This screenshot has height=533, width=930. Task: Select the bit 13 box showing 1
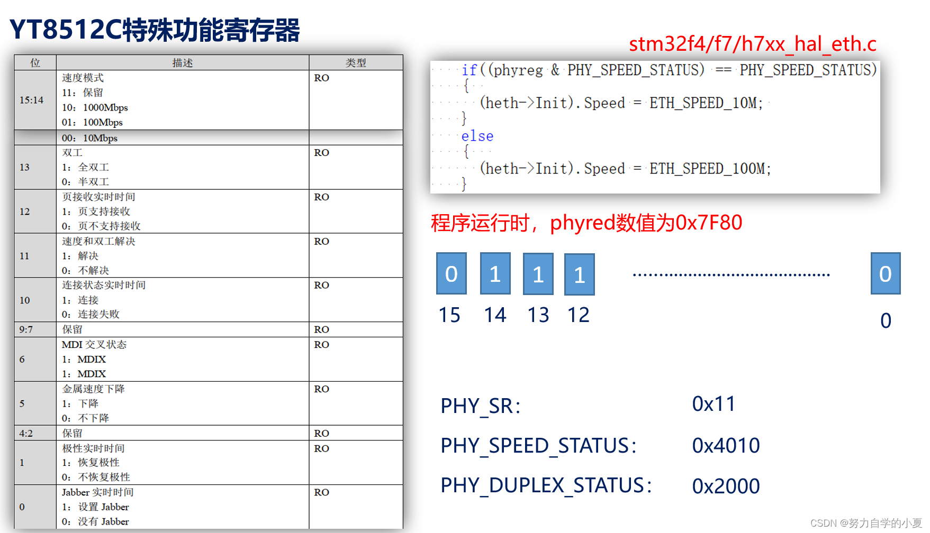point(538,273)
